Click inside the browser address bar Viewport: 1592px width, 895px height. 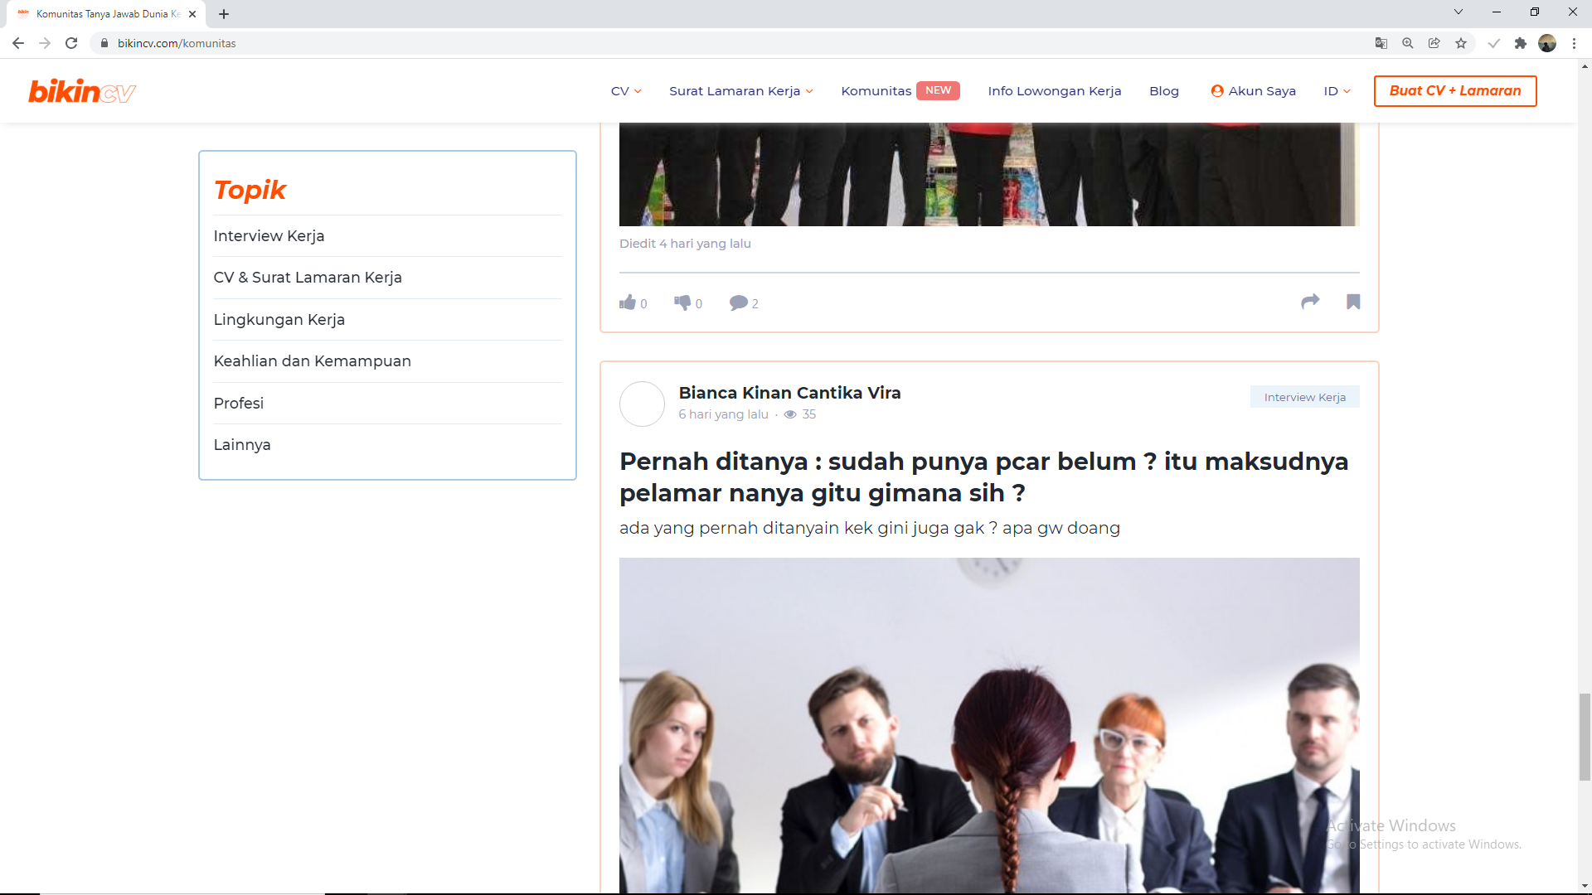click(x=332, y=42)
